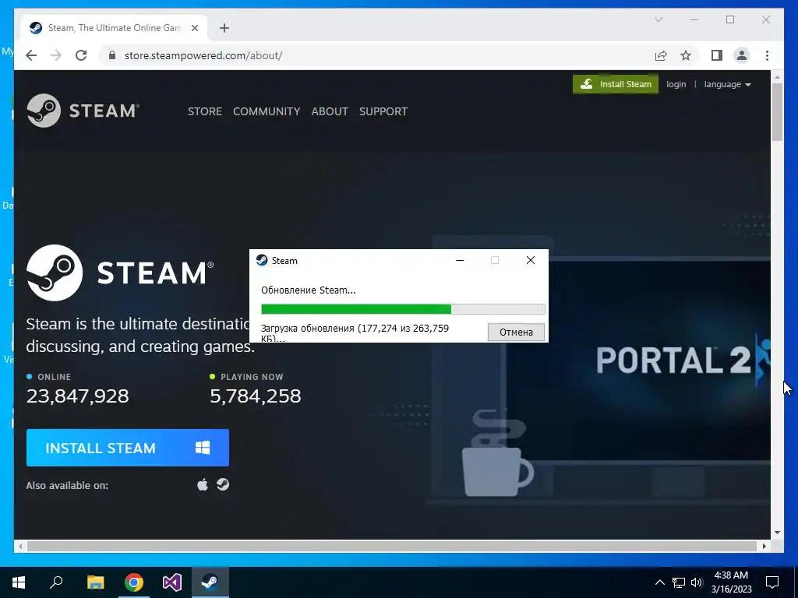Show hidden tray icons

(659, 582)
